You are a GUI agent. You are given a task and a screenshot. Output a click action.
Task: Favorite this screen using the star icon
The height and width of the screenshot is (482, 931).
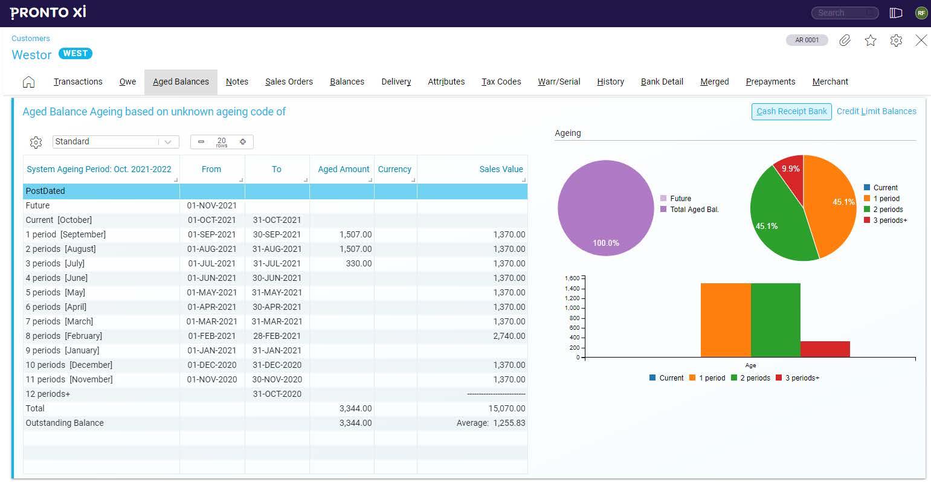pos(870,40)
